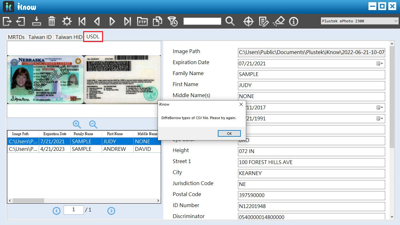Open settings with the gear icon
This screenshot has width=400, height=225.
pos(67,21)
